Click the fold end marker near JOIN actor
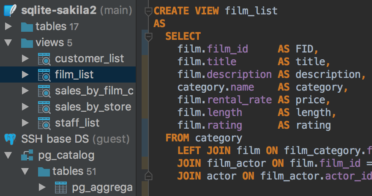Viewport: 372px width, 196px height. pyautogui.click(x=148, y=176)
